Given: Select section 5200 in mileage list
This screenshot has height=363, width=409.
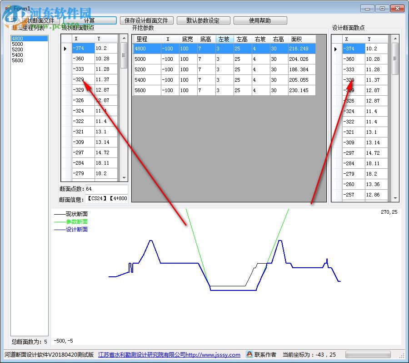Looking at the screenshot, I should coord(29,49).
